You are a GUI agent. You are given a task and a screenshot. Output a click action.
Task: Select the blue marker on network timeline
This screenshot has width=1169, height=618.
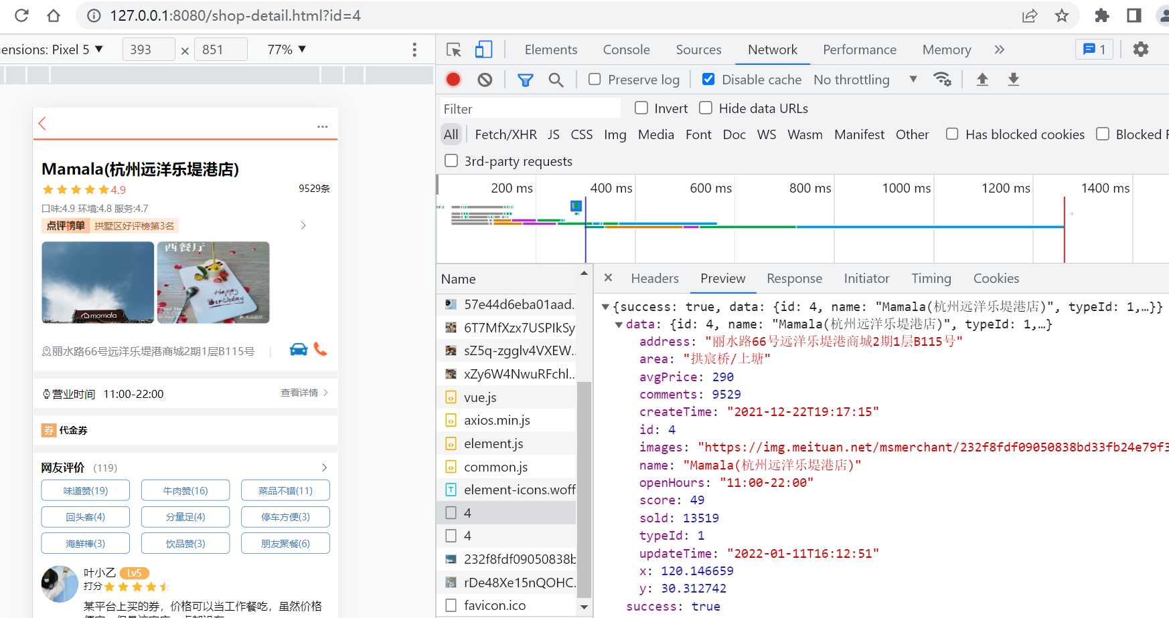(x=576, y=206)
